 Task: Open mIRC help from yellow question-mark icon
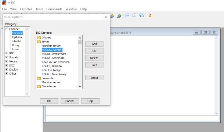pyautogui.click(x=150, y=15)
